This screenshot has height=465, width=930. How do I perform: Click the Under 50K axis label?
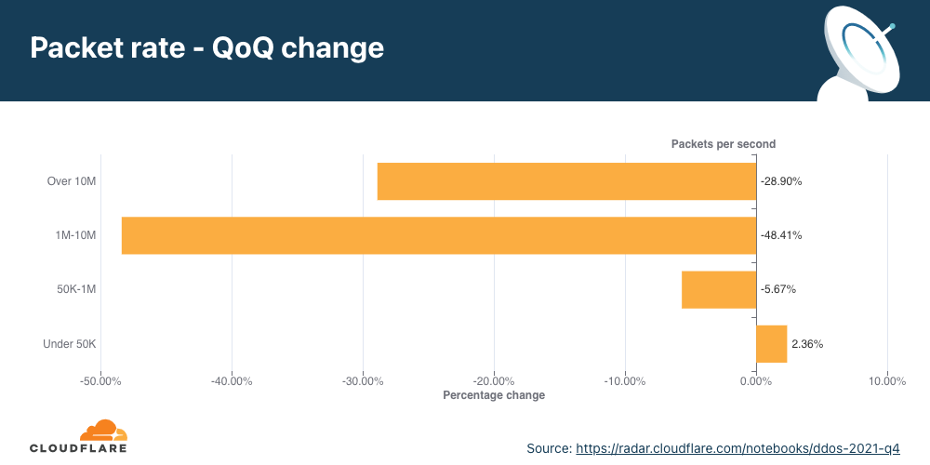tap(70, 343)
